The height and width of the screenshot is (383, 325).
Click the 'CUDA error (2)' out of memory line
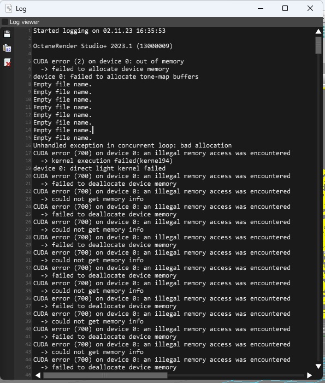pos(108,61)
